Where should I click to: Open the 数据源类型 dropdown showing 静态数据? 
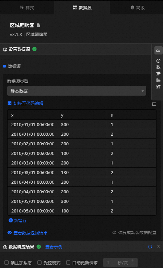(77, 91)
